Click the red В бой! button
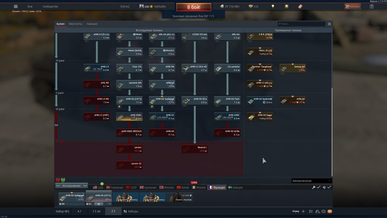The width and height of the screenshot is (387, 218). click(x=193, y=7)
